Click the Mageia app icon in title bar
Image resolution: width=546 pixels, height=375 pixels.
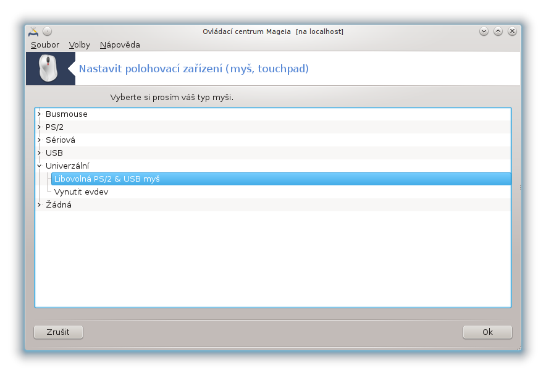[x=33, y=32]
